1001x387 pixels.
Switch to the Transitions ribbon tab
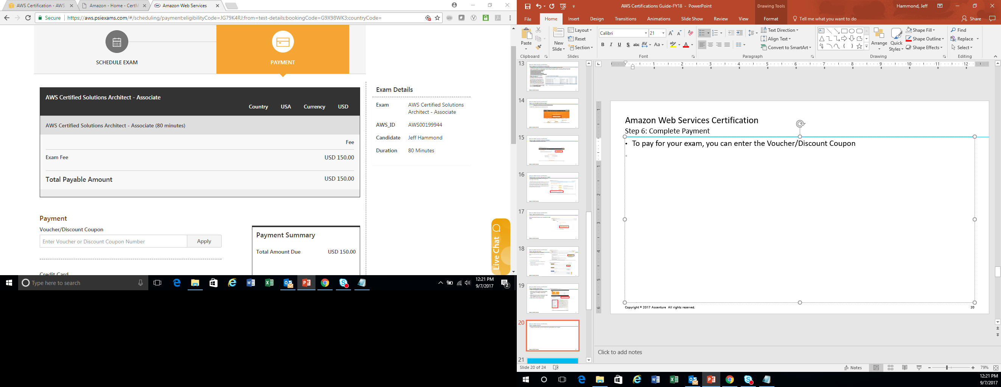(625, 19)
